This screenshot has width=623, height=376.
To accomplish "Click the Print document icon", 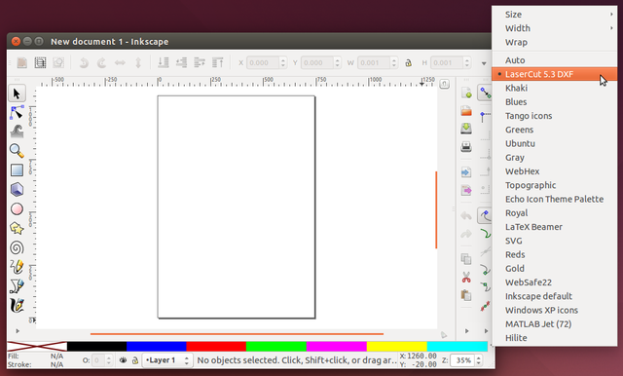I will (466, 147).
